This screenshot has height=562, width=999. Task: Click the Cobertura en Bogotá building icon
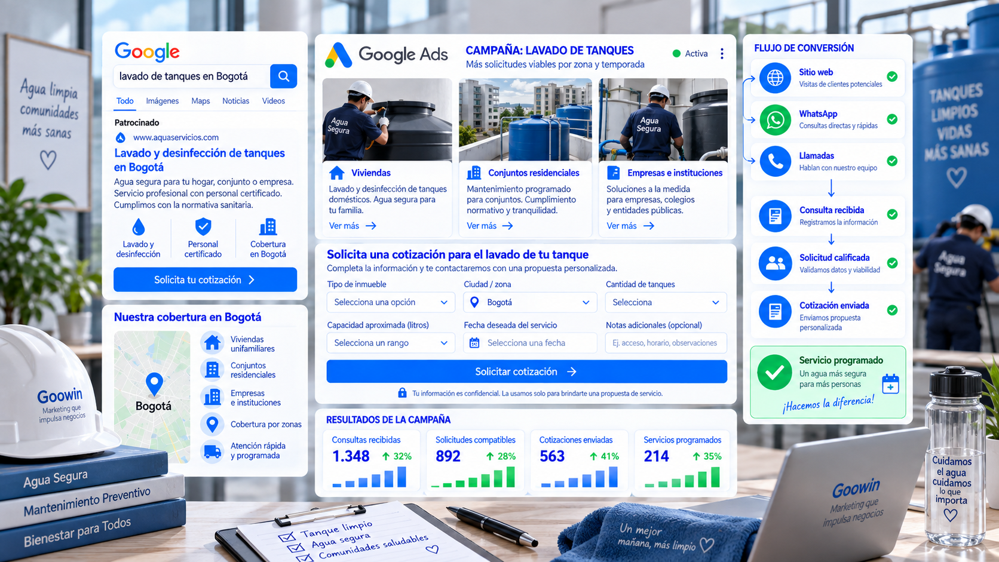point(268,226)
